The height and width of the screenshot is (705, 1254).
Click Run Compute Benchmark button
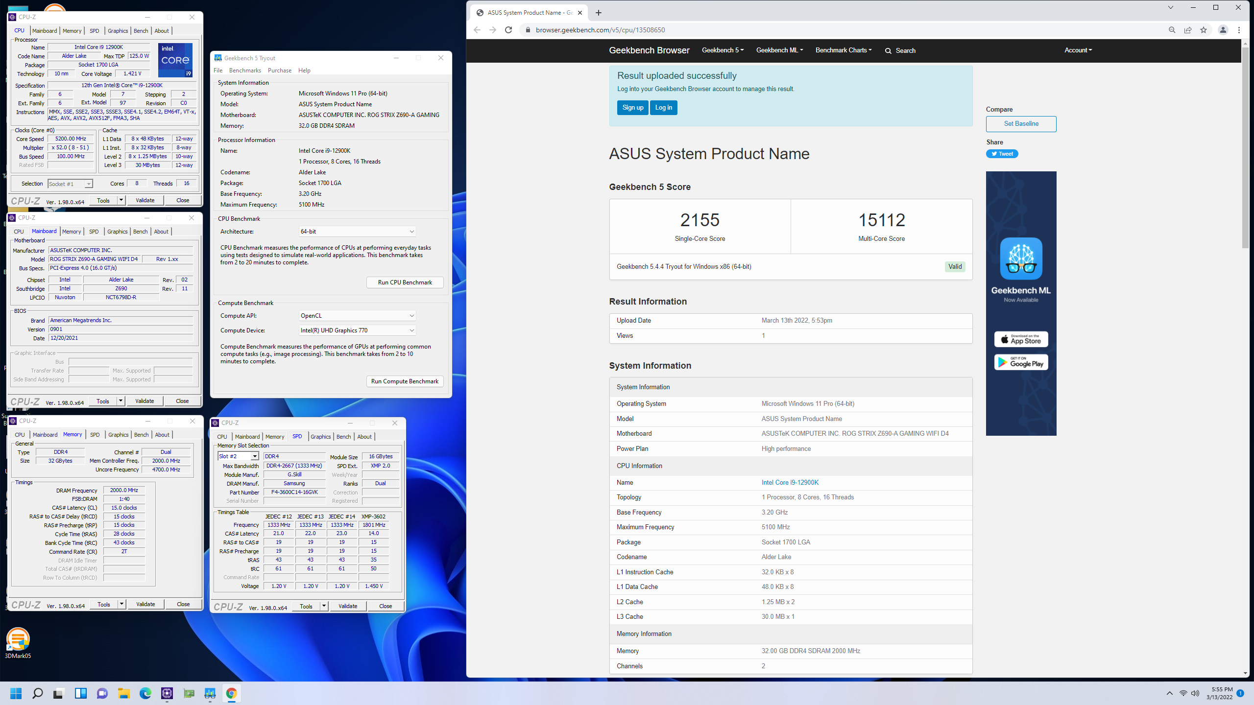(x=405, y=381)
